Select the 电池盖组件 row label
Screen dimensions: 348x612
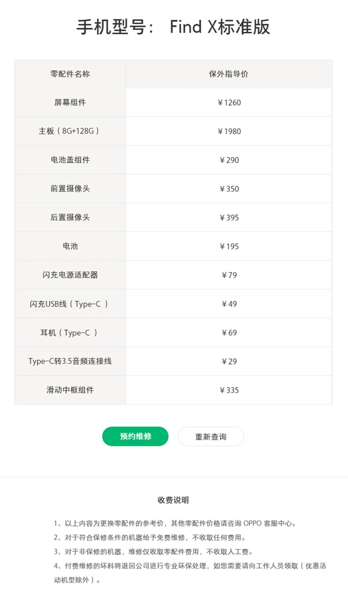(x=70, y=160)
